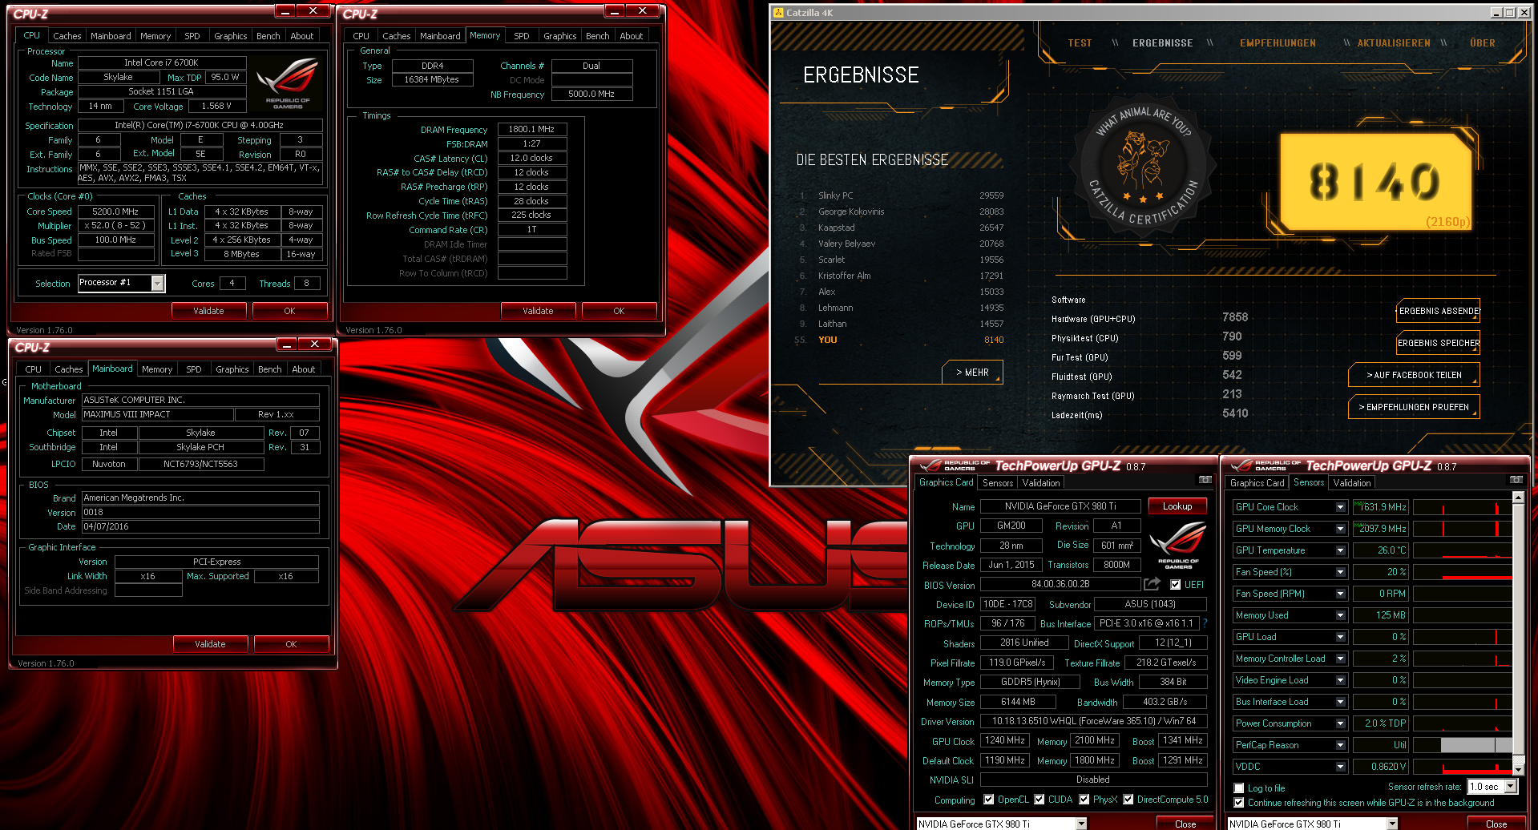Open Validation tab in GPU-Z Sensors window
This screenshot has width=1538, height=830.
[1352, 483]
